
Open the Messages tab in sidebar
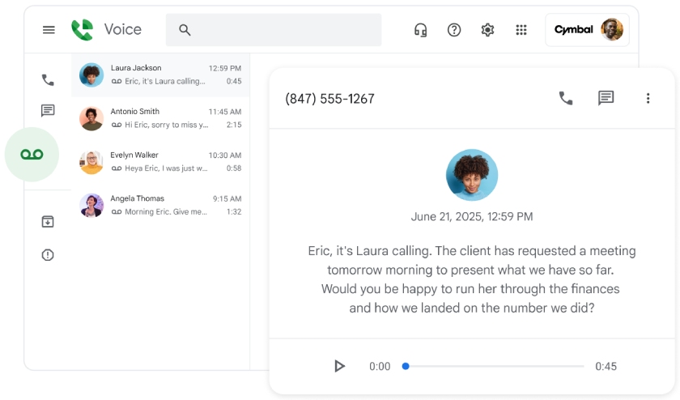pos(48,111)
